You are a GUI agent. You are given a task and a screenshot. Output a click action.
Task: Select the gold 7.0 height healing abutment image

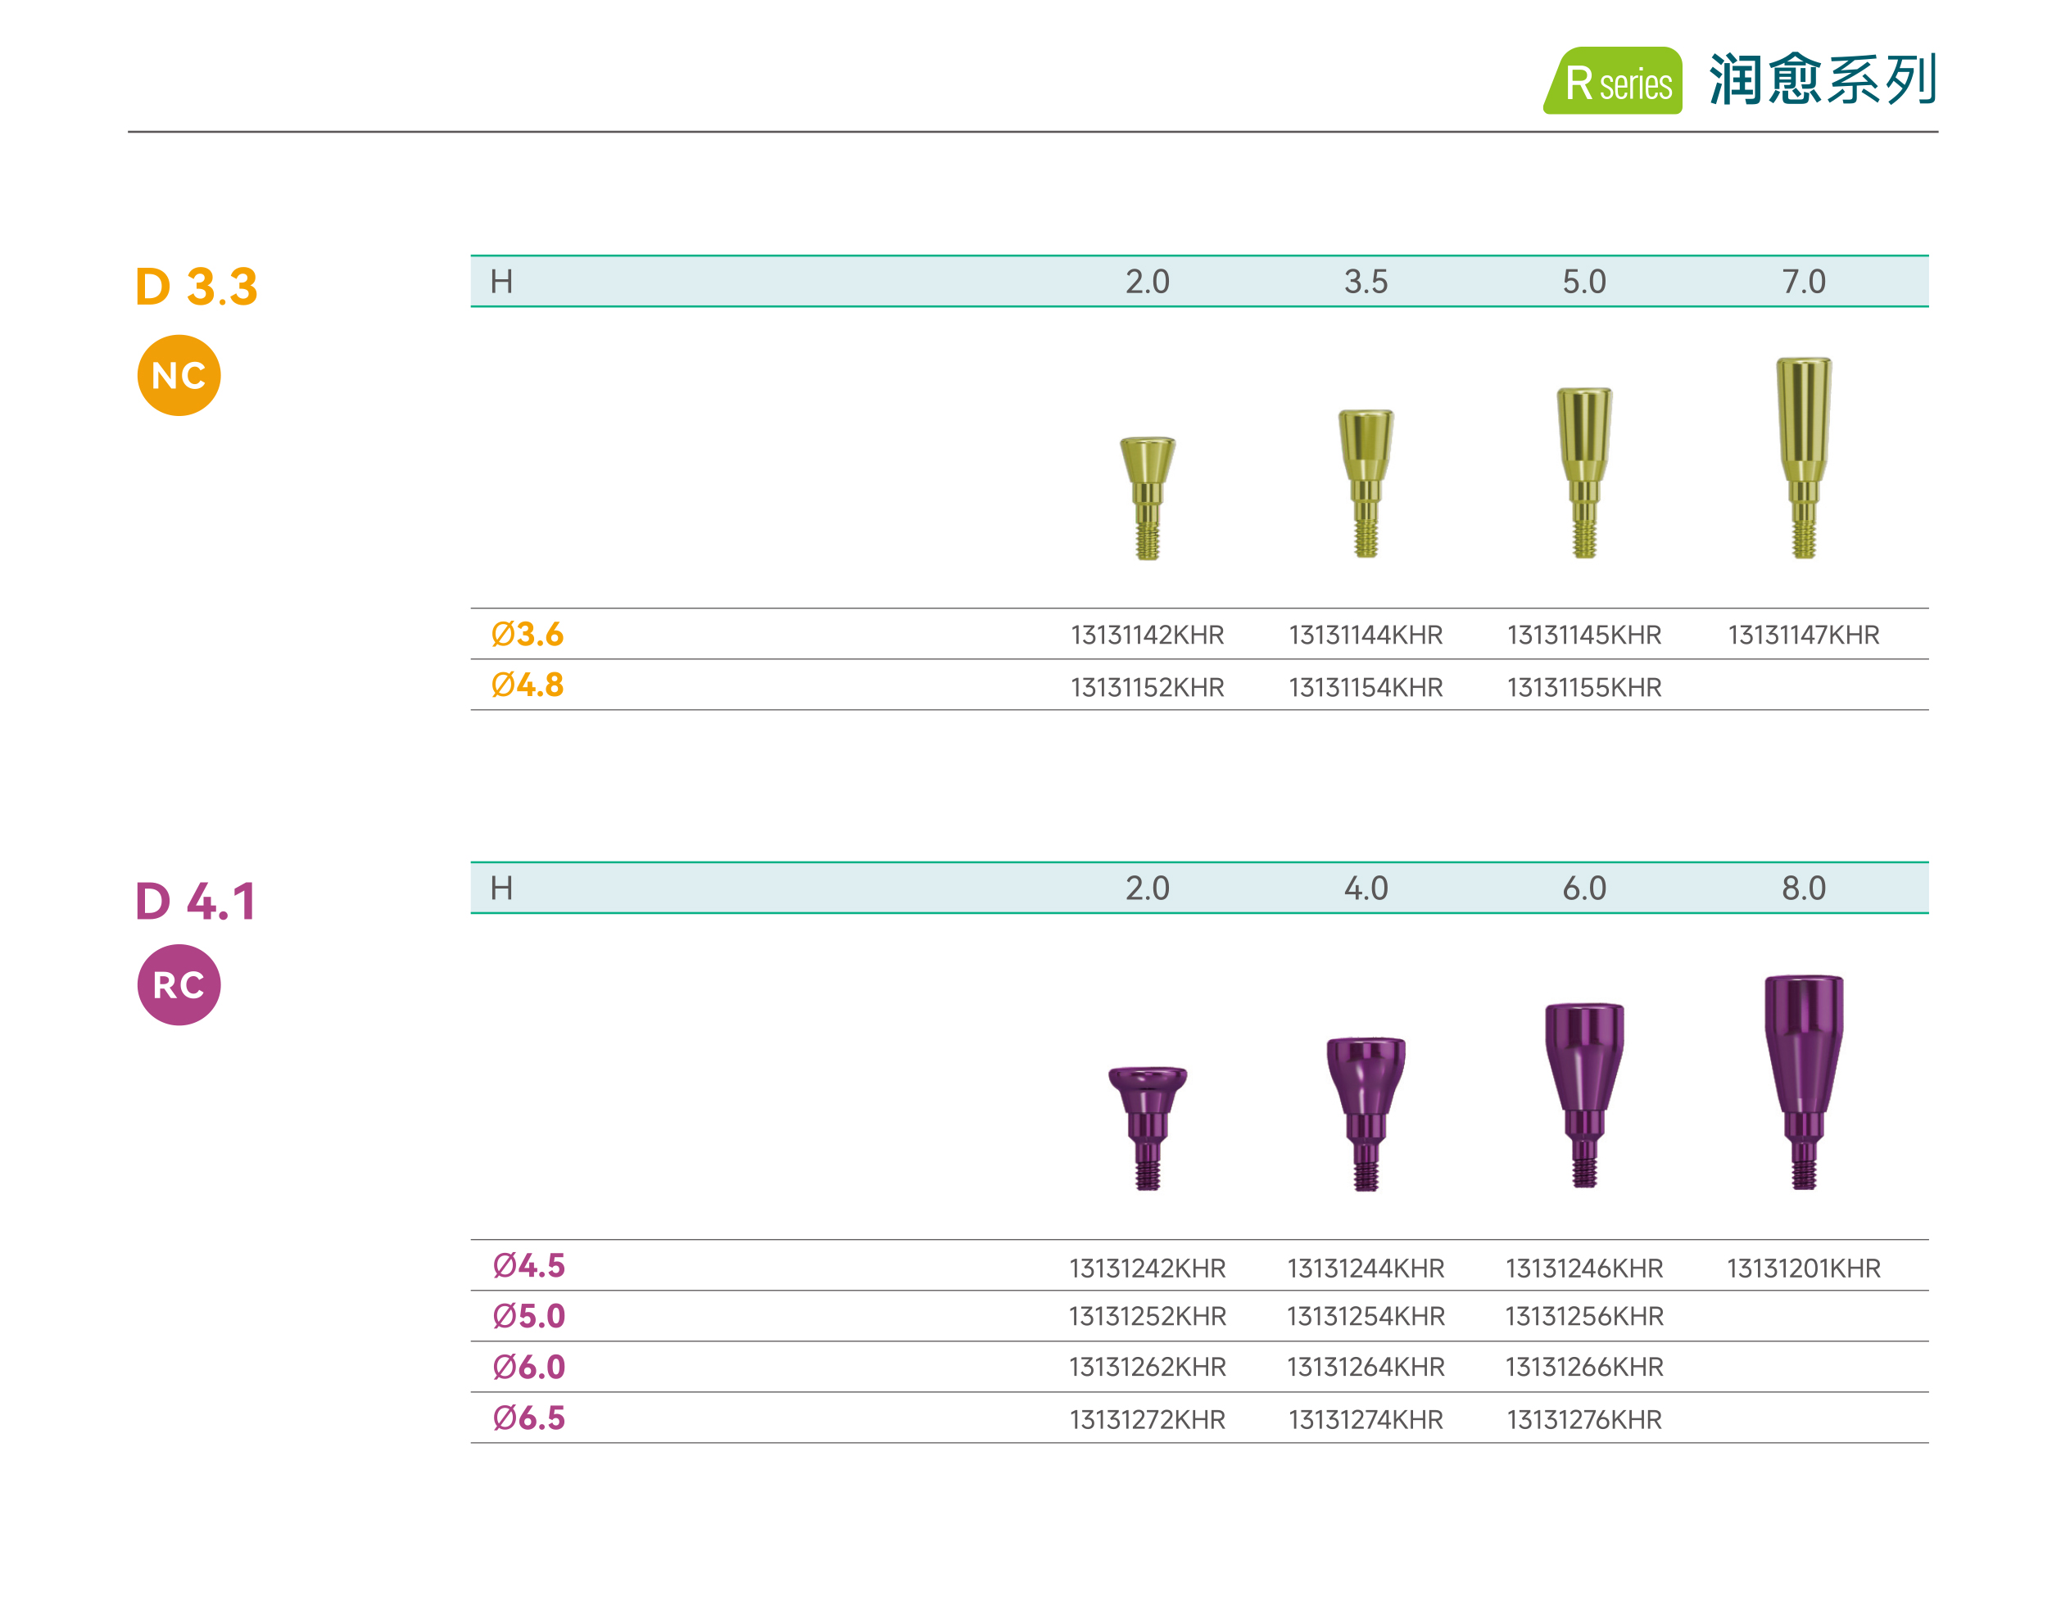[1802, 457]
